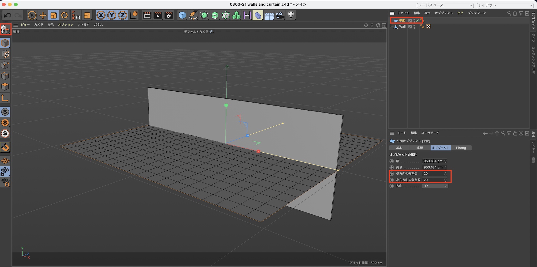Screen dimensions: 537x267
Task: Select the Move tool in the top toolbar
Action: [x=43, y=16]
